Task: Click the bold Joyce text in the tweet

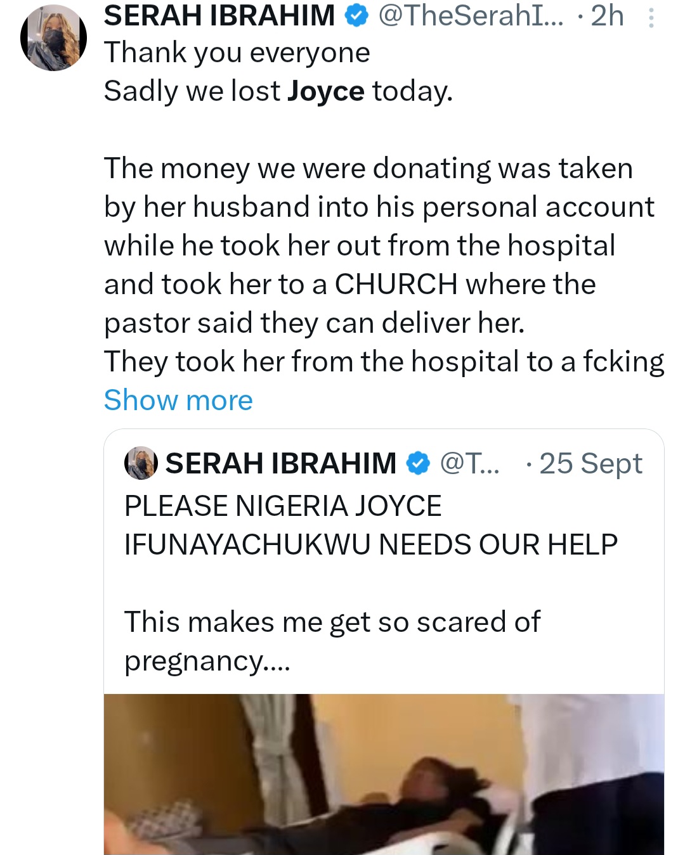Action: [325, 91]
